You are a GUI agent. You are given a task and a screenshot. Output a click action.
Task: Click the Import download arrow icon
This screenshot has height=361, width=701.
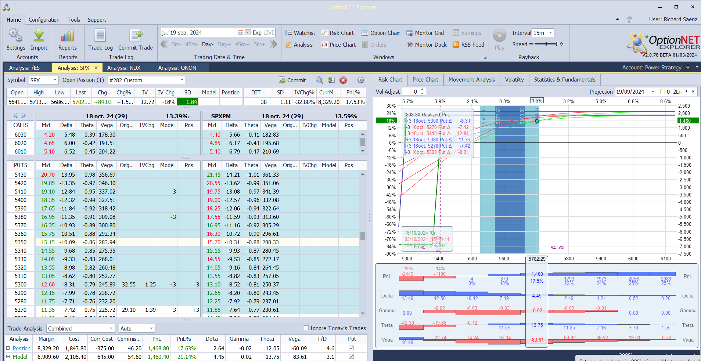click(x=39, y=36)
